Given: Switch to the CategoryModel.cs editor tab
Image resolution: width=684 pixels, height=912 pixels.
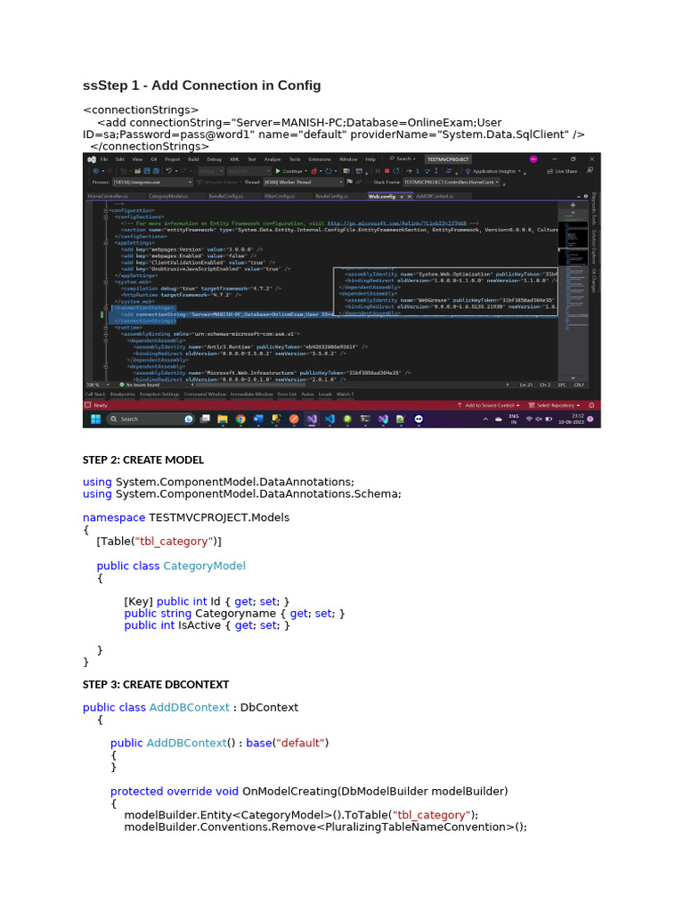Looking at the screenshot, I should [168, 197].
